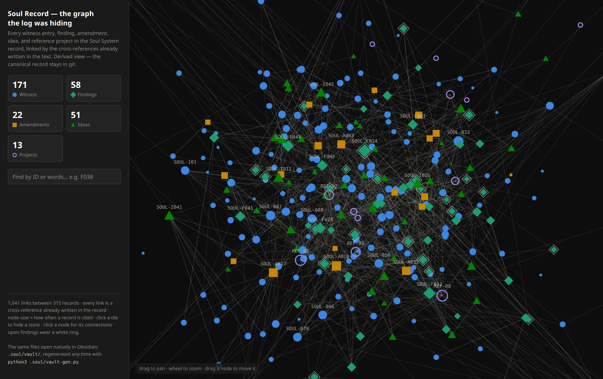Click the SOUL-F041 finding diamond node
Viewport: 603px width, 379px height.
click(x=240, y=216)
